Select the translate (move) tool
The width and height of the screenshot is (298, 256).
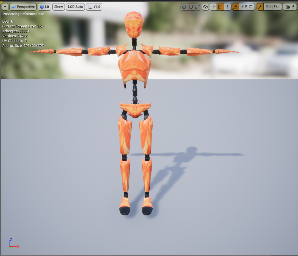184,7
